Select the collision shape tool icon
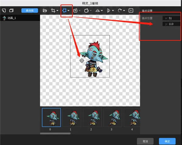Viewport: 182px width, 145px height. tap(75, 11)
